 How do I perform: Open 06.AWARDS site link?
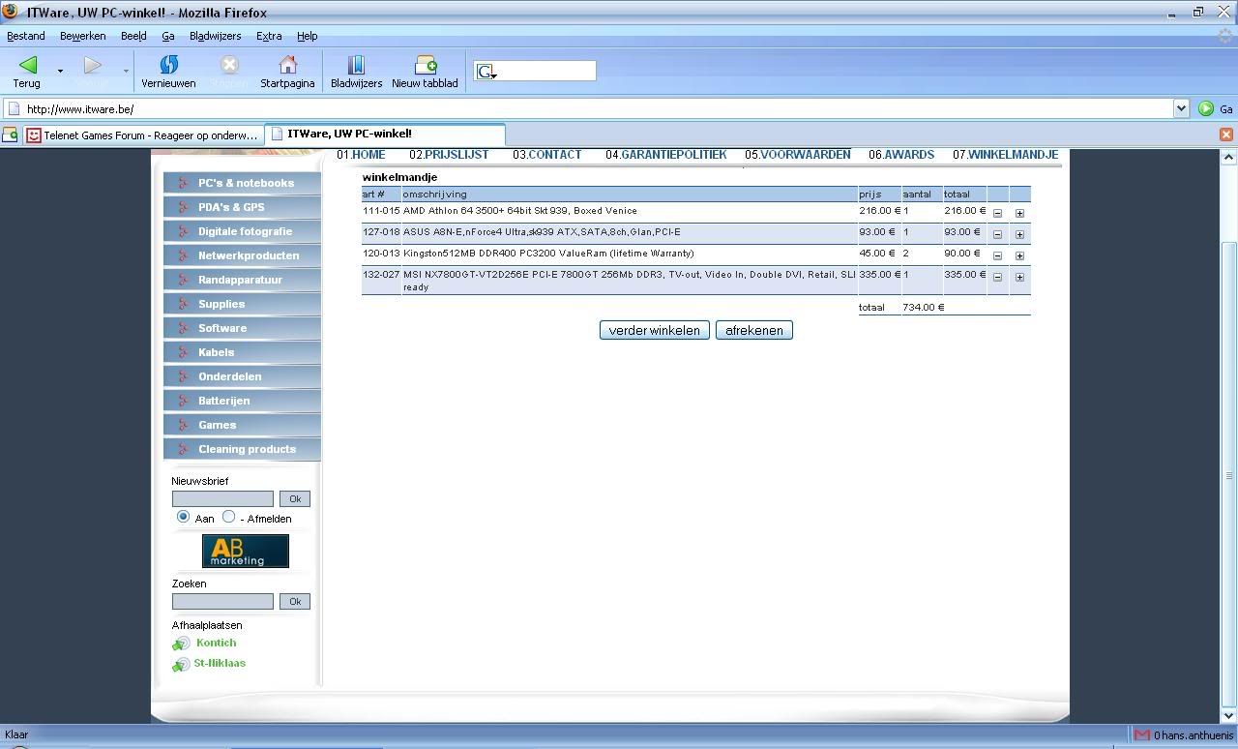(x=901, y=155)
